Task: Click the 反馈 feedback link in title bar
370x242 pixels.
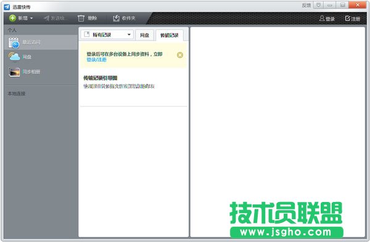Action: (306, 5)
